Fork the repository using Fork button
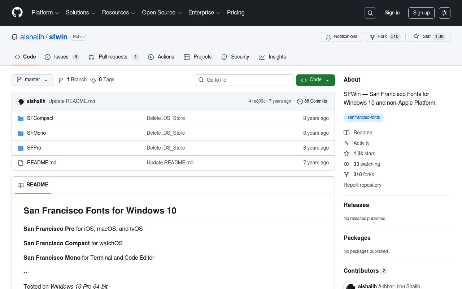 385,36
